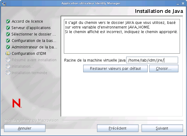Viewport: 187px width, 136px height.
Task: Go back with the Précédent button
Action: [x=118, y=128]
